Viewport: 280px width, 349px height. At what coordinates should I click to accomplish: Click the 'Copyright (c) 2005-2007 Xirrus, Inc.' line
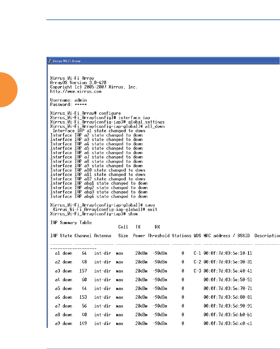[94, 87]
